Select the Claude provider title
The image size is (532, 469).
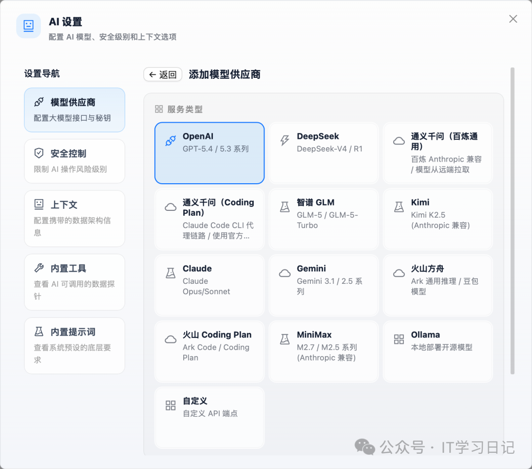pos(197,268)
